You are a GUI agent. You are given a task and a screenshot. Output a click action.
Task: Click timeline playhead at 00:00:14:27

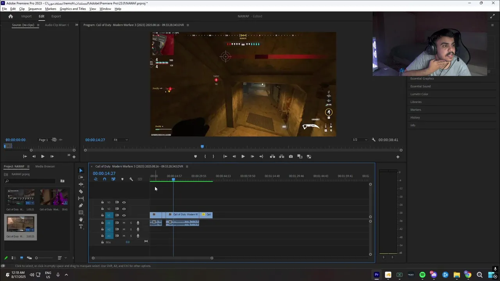pyautogui.click(x=173, y=179)
